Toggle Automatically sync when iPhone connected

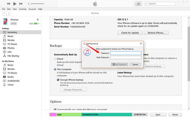(x=55, y=109)
